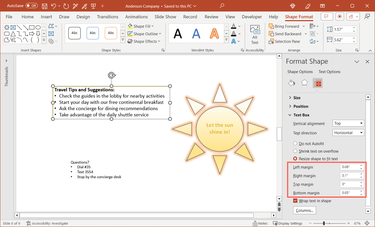Open the Vertical alignment dropdown
This screenshot has width=375, height=227.
348,124
